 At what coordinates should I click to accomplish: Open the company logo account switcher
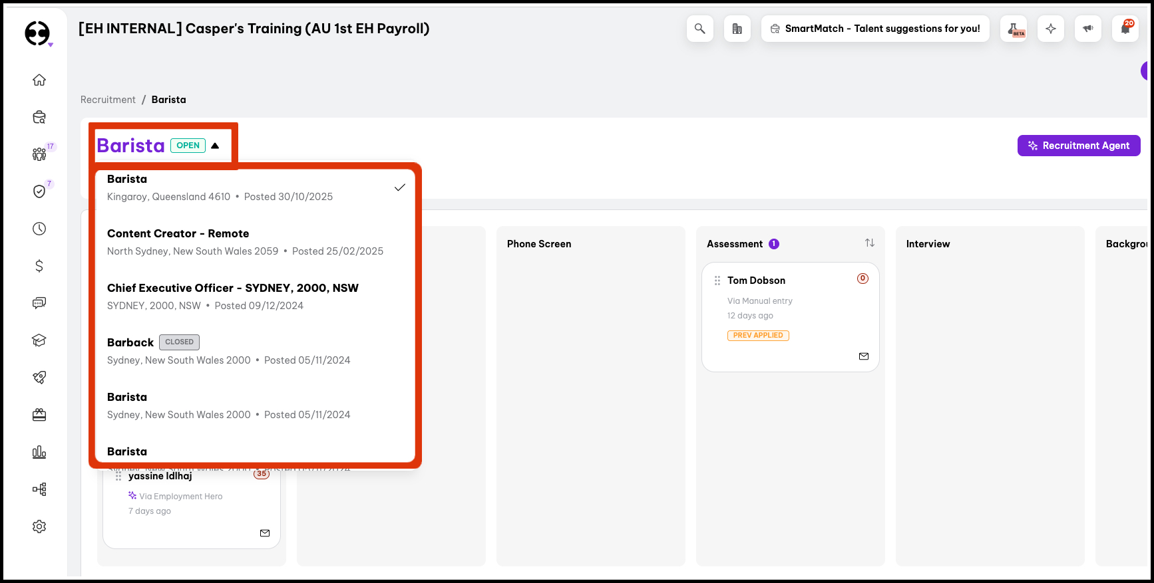tap(38, 33)
